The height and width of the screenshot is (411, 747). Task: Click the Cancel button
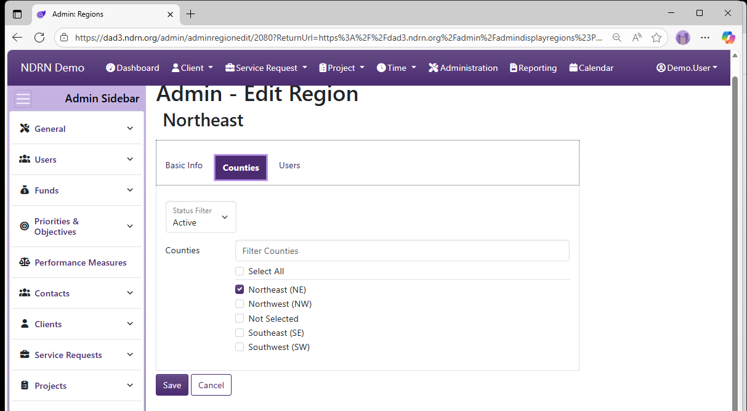click(211, 385)
